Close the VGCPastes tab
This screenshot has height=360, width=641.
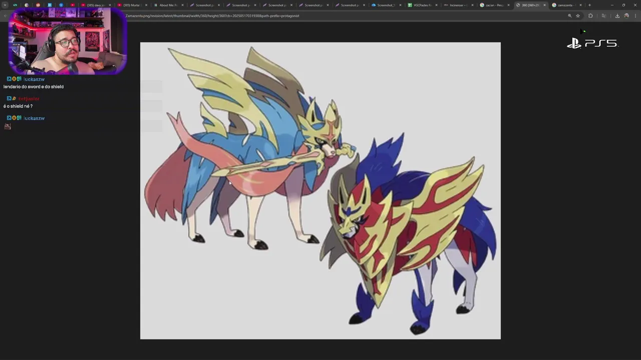click(436, 5)
